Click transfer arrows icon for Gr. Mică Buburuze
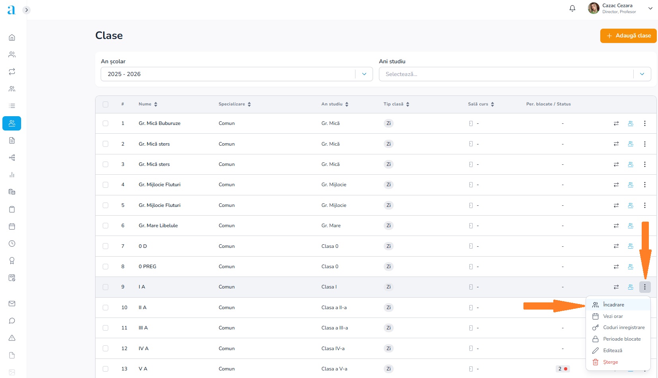The height and width of the screenshot is (378, 658). 616,123
